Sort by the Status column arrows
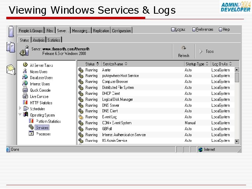The image size is (252, 189). 98,64
